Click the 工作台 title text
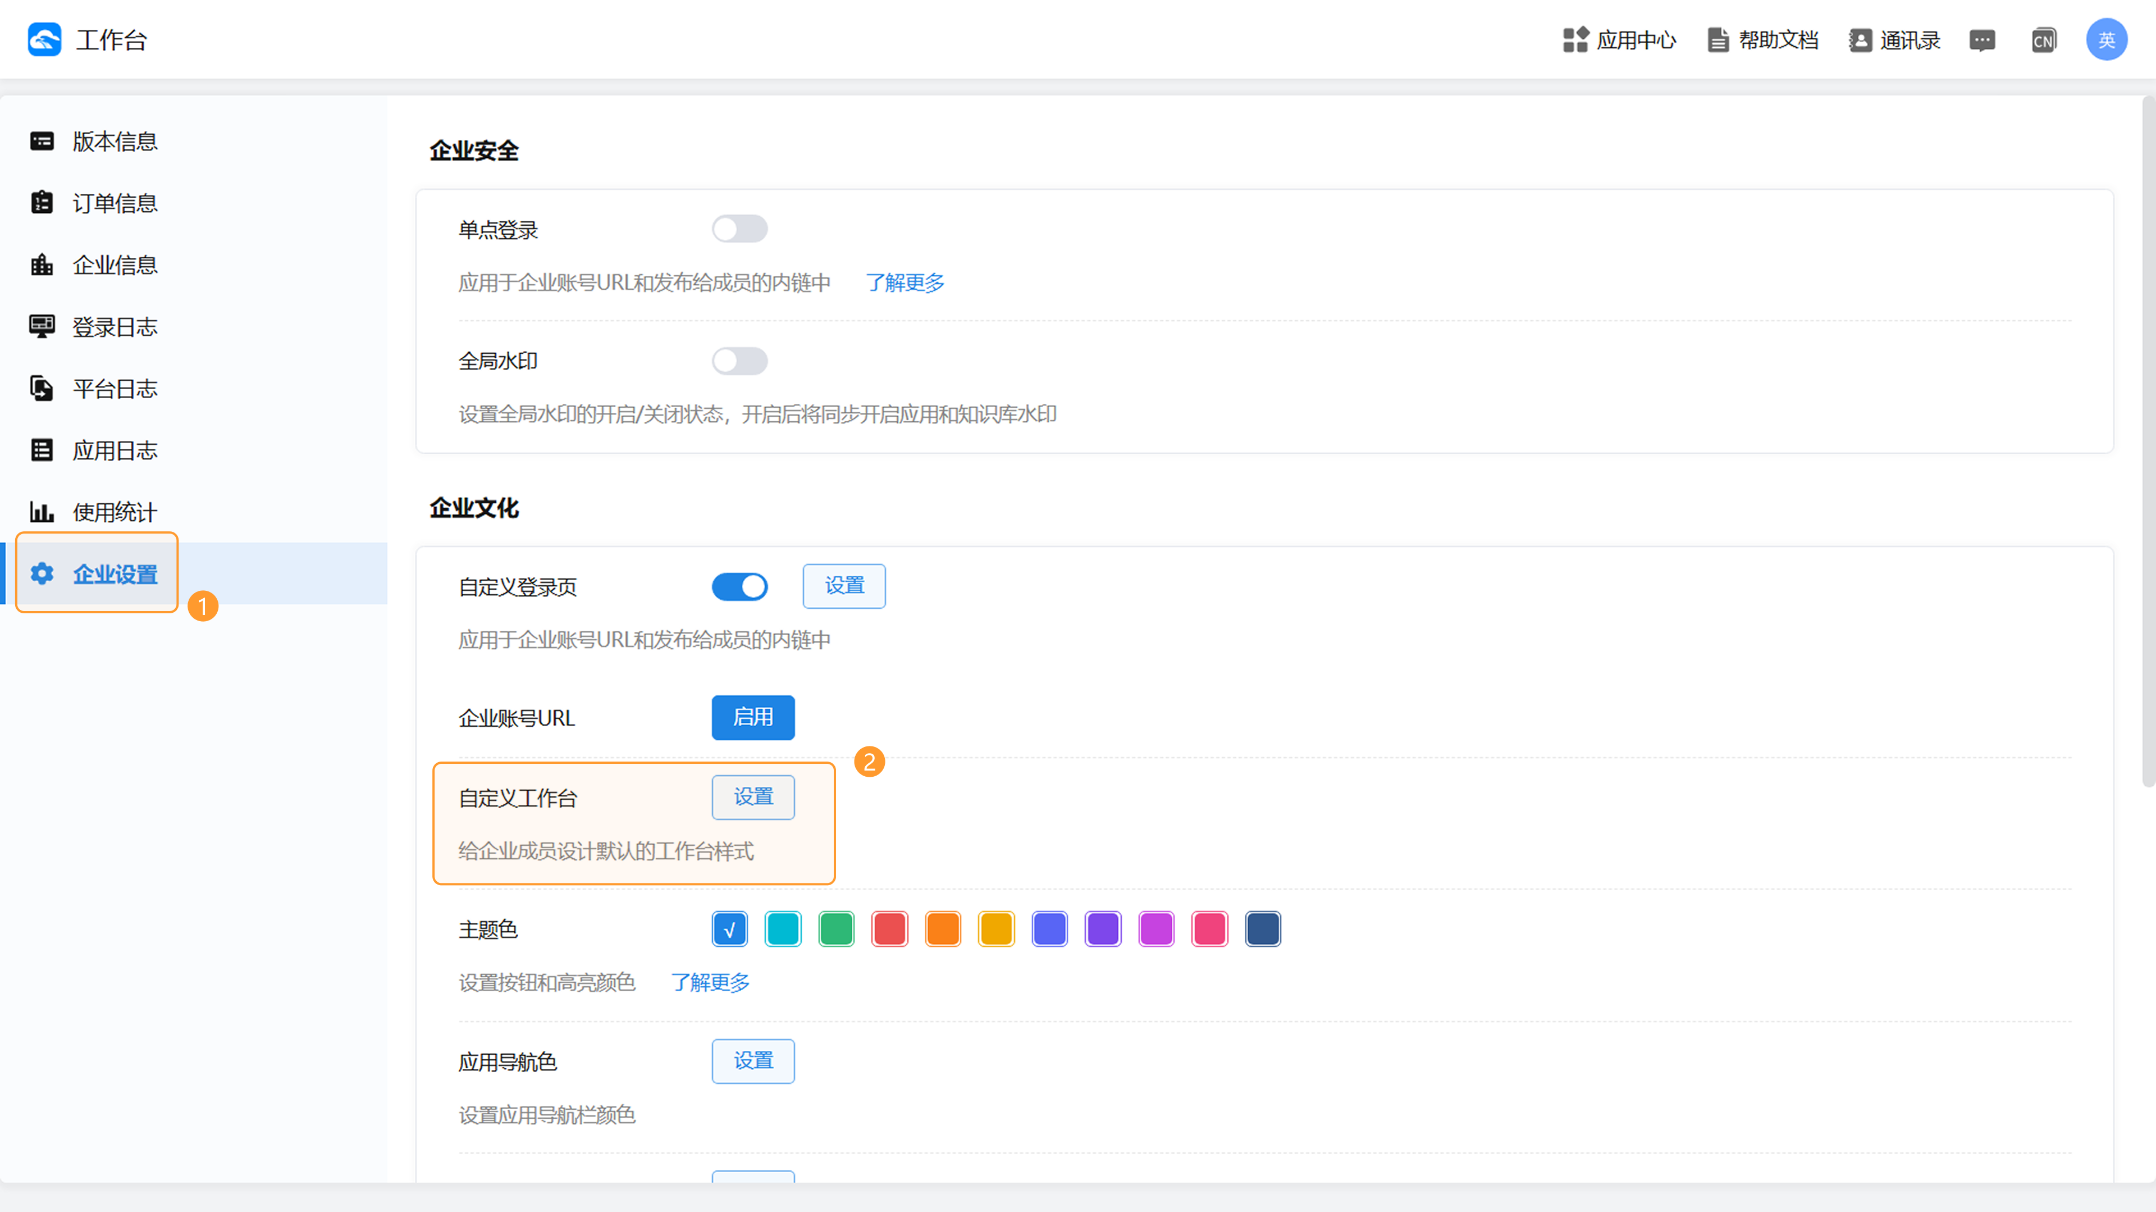Screen dimensions: 2156x1212 coord(111,40)
